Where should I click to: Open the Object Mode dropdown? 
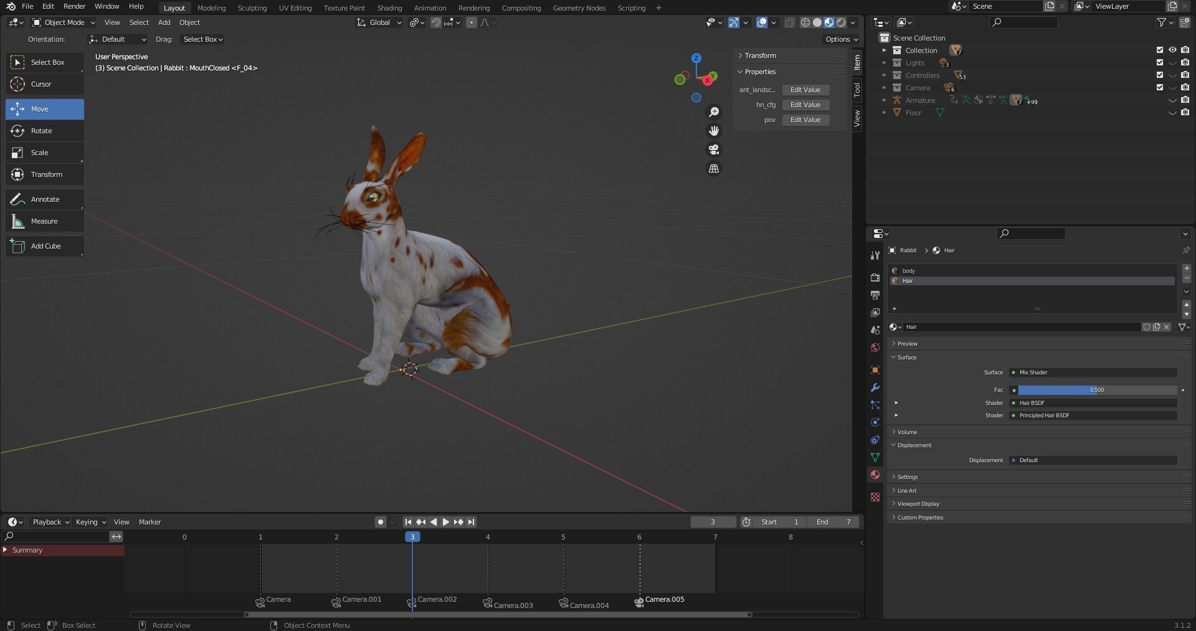[64, 22]
